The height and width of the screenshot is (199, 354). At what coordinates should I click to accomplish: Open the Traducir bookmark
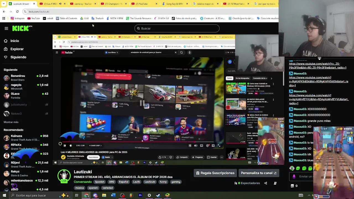(x=97, y=19)
